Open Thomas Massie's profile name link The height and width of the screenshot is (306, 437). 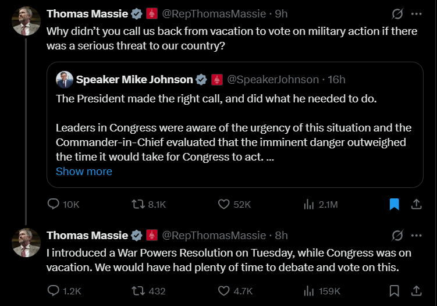click(87, 13)
